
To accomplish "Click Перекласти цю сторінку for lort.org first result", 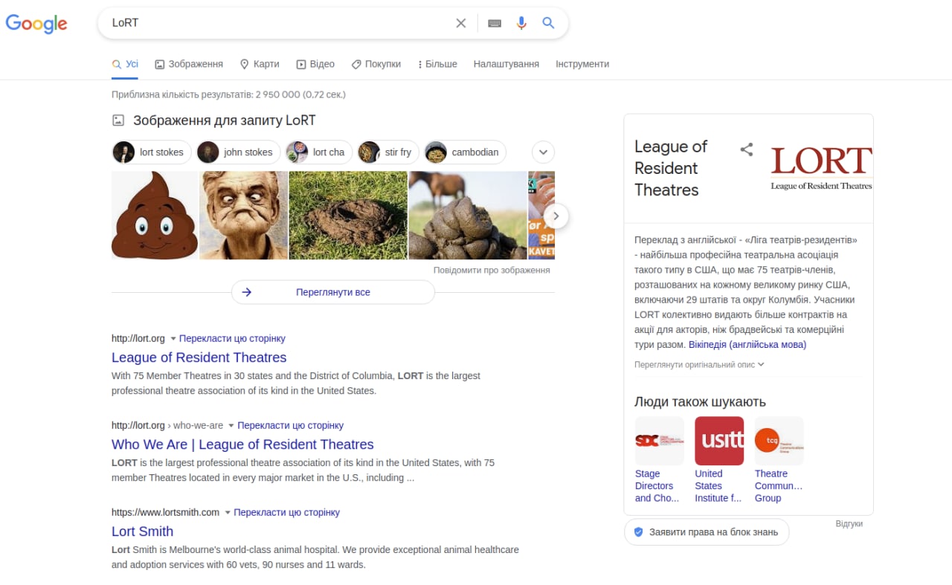I will pyautogui.click(x=232, y=338).
